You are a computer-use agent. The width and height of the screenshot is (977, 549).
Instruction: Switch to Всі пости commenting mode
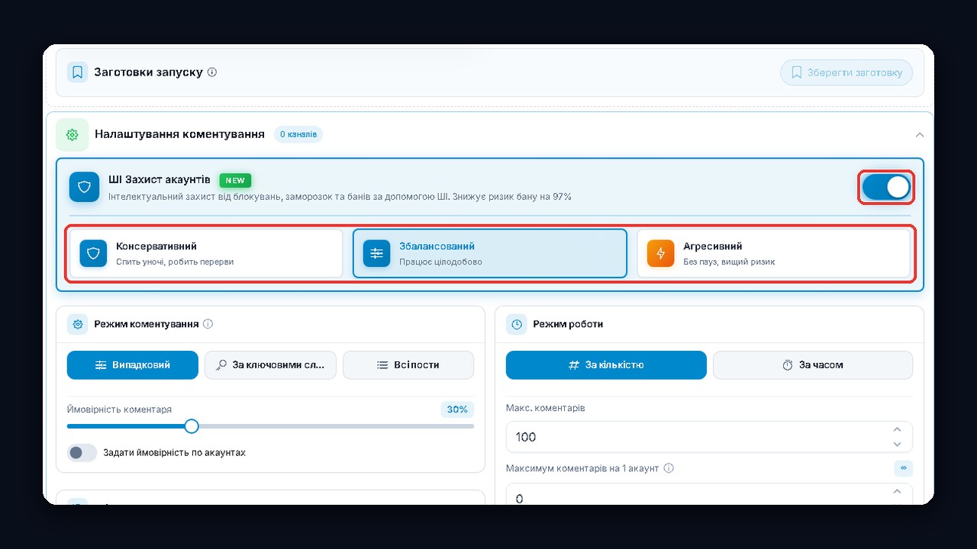(408, 365)
